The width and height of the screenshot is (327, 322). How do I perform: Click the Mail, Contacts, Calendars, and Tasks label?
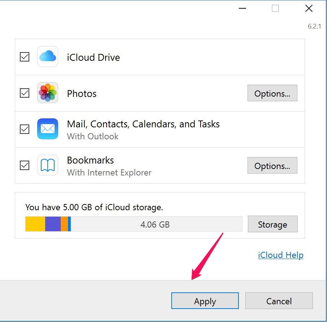tap(143, 124)
